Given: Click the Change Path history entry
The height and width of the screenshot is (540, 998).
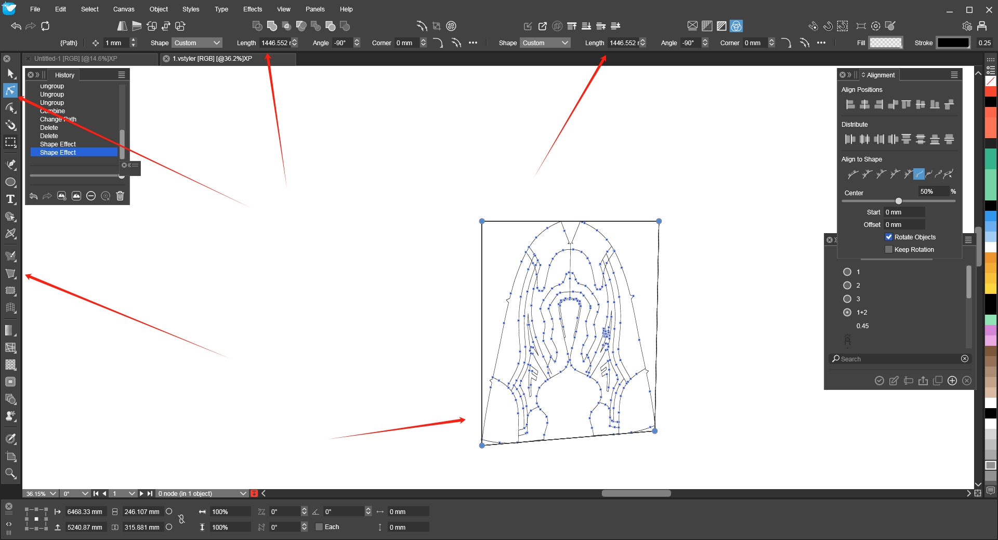Looking at the screenshot, I should [58, 119].
